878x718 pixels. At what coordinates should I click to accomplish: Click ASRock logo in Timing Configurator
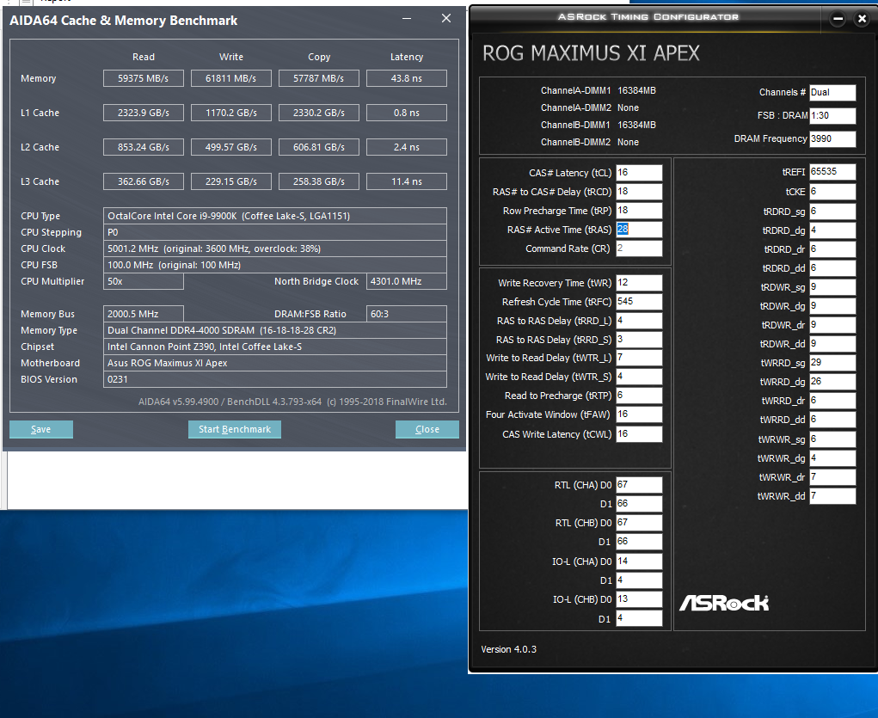point(724,603)
